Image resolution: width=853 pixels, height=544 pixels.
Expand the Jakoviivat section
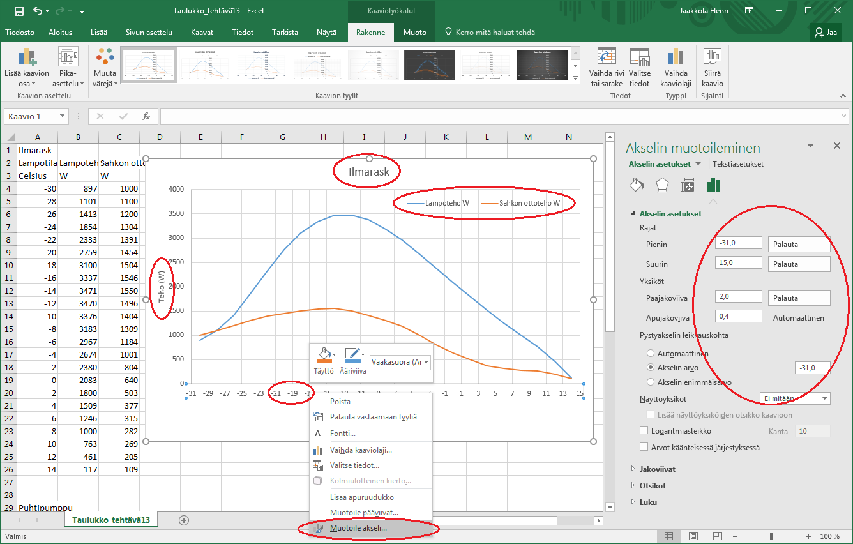click(657, 469)
